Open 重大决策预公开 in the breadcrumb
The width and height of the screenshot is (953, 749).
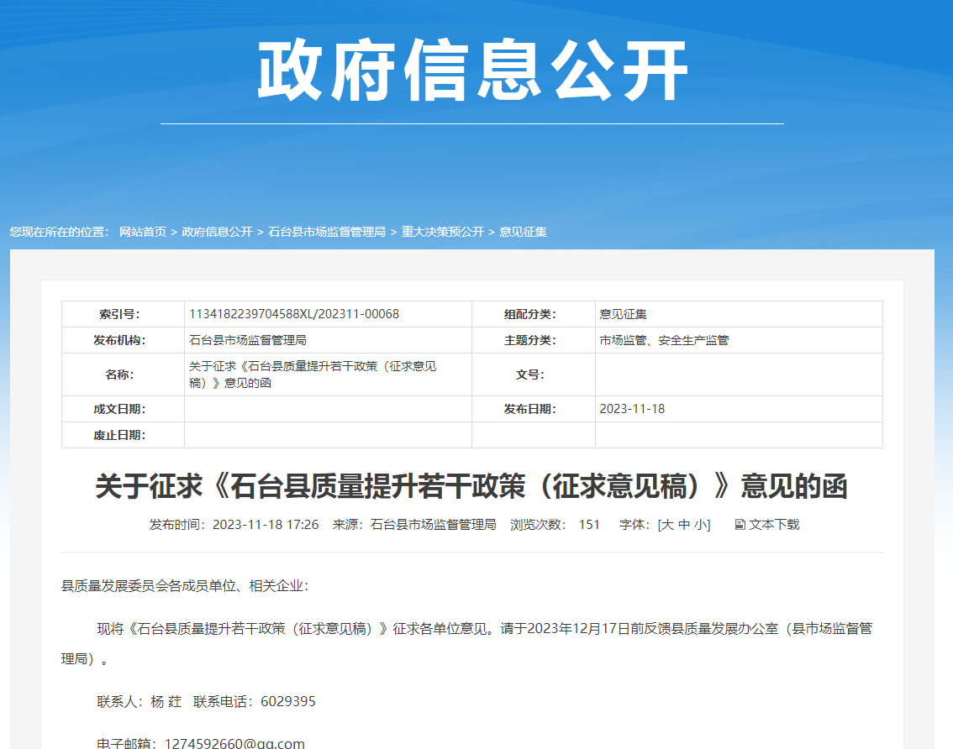[x=442, y=232]
